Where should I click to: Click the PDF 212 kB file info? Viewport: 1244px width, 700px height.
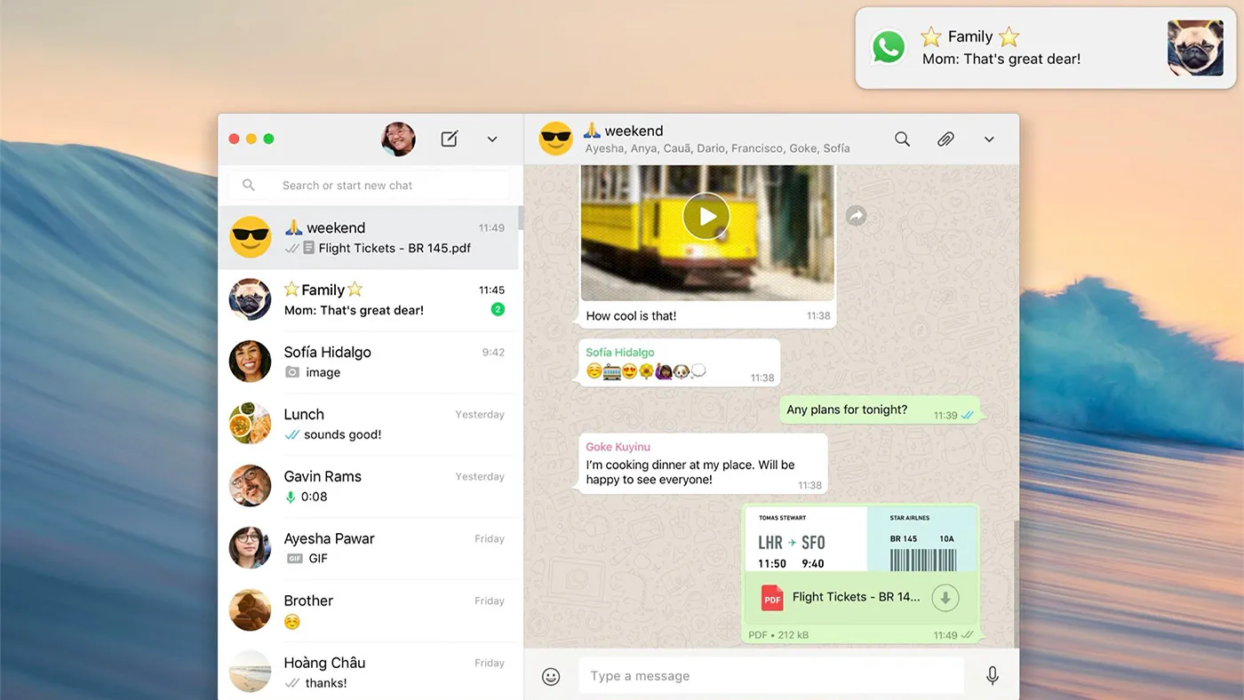[778, 635]
